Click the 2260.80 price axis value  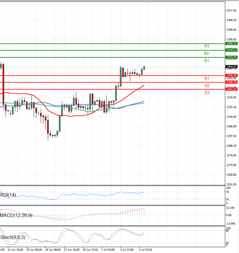231,175
